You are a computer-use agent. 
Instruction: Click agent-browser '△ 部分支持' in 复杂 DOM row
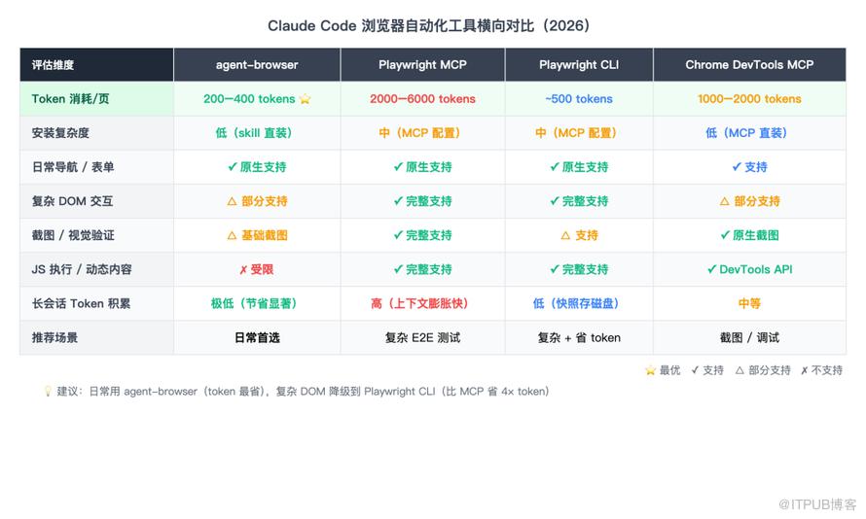click(257, 201)
